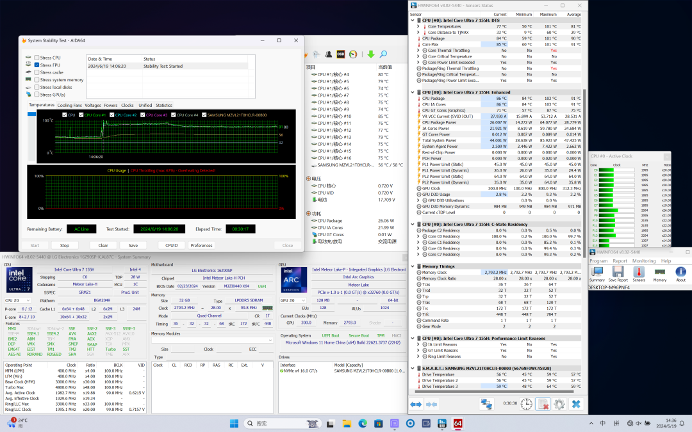Open Preferences in Stability Test
The width and height of the screenshot is (692, 432).
201,246
